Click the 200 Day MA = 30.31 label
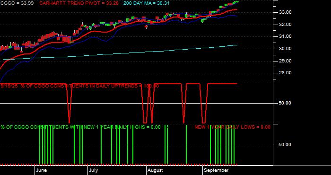 tap(146, 3)
